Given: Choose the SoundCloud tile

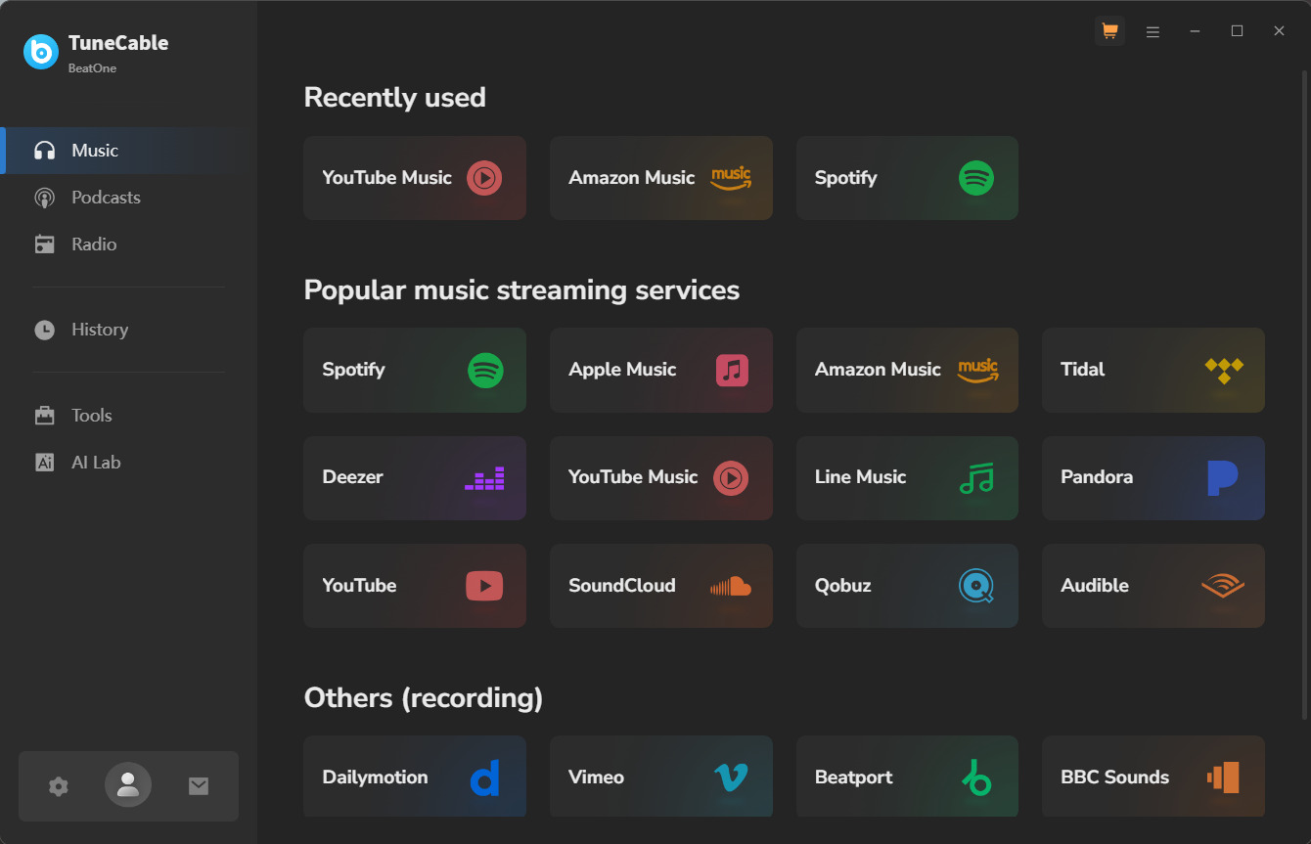Looking at the screenshot, I should tap(660, 586).
